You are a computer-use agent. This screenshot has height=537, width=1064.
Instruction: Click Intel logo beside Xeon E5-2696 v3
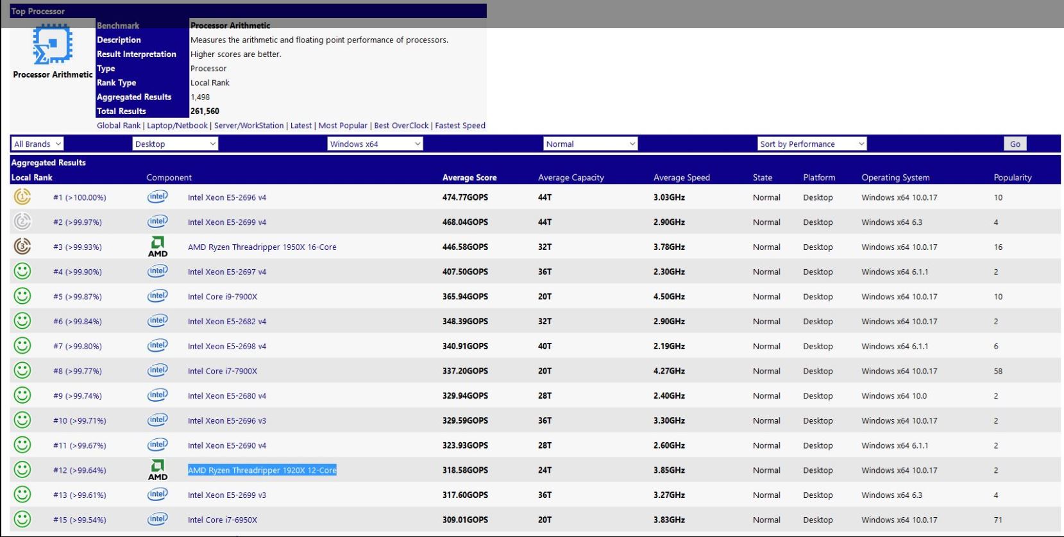point(157,420)
